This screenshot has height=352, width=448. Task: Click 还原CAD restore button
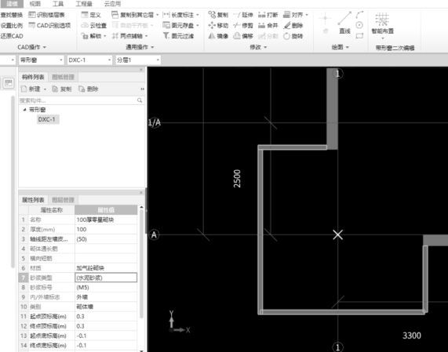click(x=12, y=36)
